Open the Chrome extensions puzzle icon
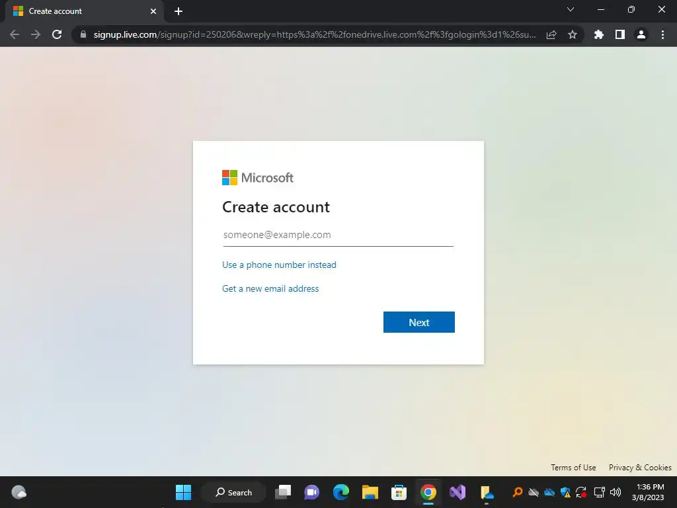Viewport: 677px width, 508px height. coord(599,34)
